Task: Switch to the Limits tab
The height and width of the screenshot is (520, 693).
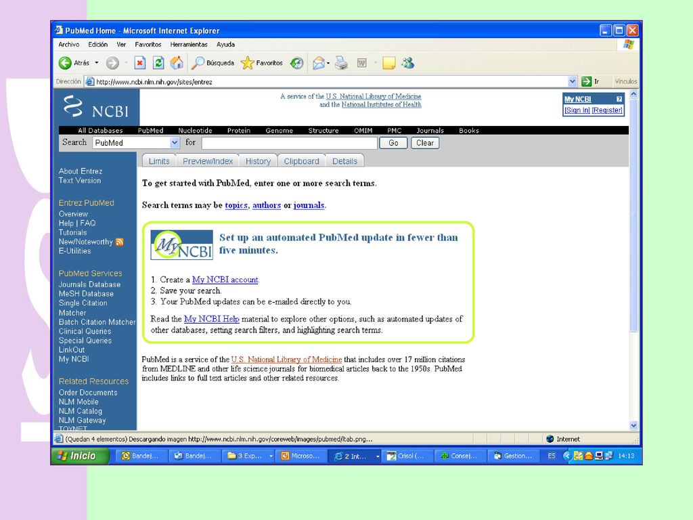Action: [159, 161]
